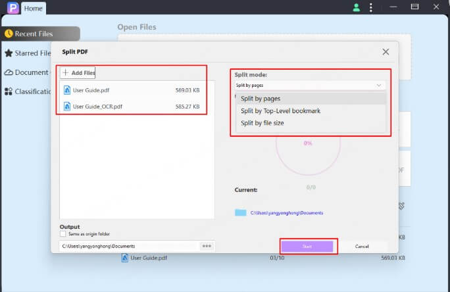
Task: Open Starred Files in sidebar
Action: pos(28,53)
